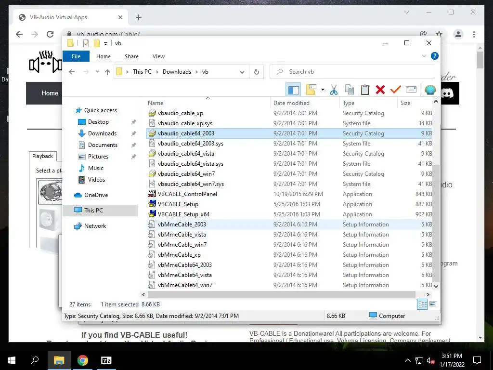The image size is (493, 370).
Task: Select OneDrive in the navigation pane
Action: (x=96, y=195)
